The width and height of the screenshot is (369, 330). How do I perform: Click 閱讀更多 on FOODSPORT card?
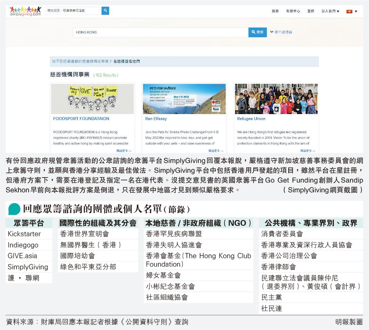(124, 150)
